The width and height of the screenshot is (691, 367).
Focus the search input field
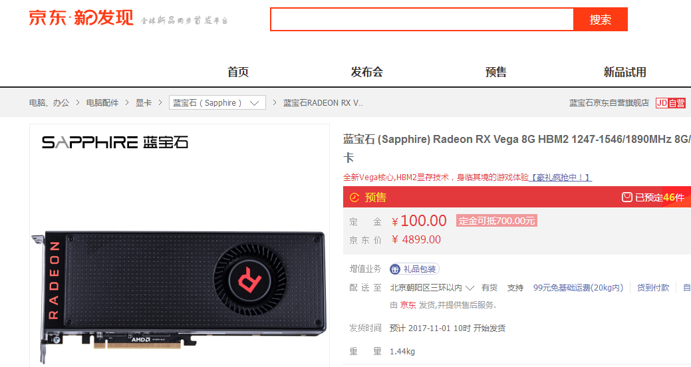click(x=422, y=19)
